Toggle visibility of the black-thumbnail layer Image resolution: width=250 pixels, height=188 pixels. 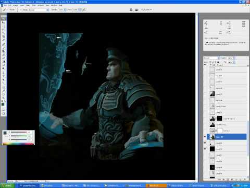(205, 149)
